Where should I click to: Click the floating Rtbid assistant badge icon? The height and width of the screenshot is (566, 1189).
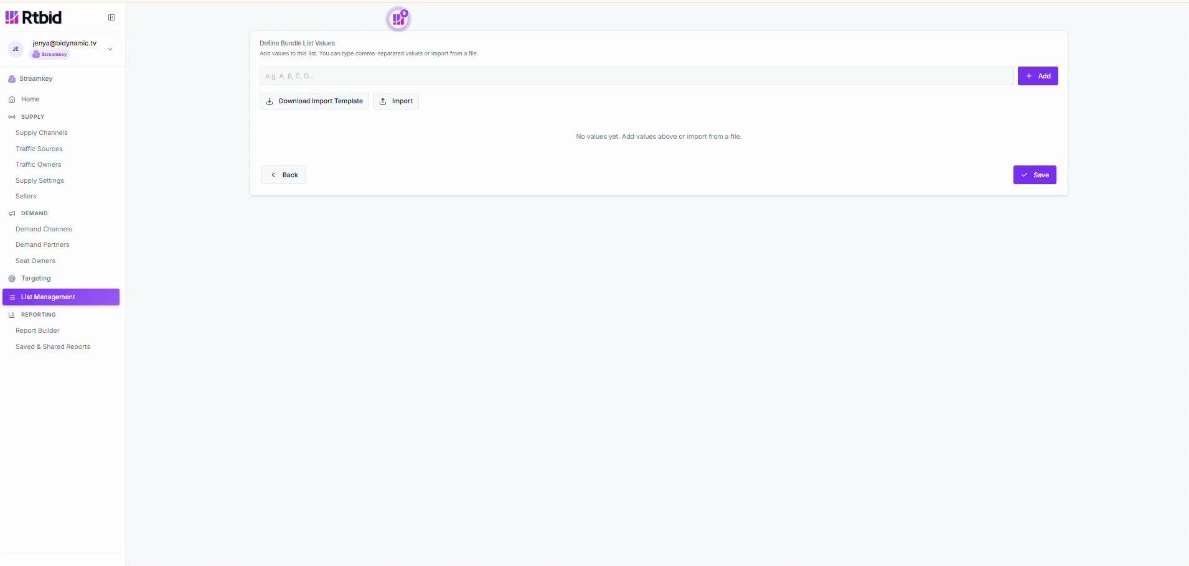(398, 19)
